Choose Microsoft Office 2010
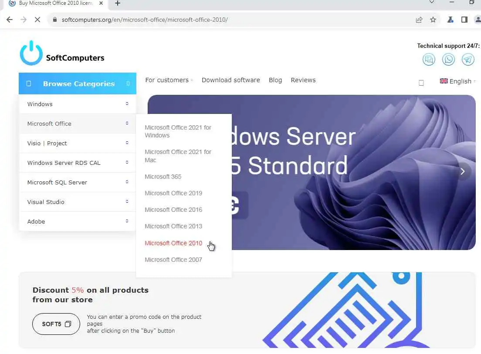The width and height of the screenshot is (481, 354). (173, 243)
